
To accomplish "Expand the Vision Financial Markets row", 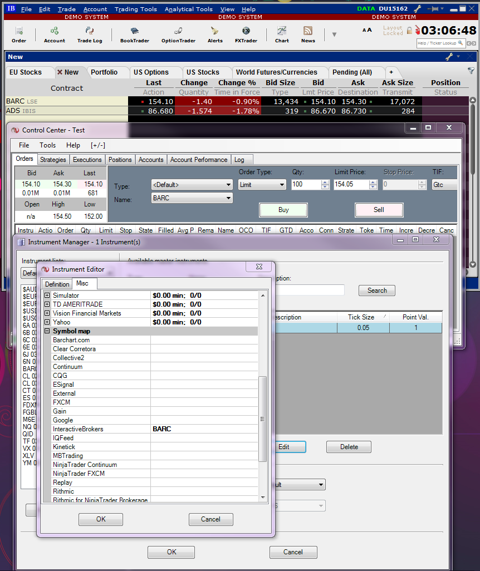I will click(47, 313).
